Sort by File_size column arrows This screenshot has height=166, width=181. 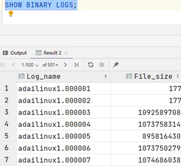(178, 77)
